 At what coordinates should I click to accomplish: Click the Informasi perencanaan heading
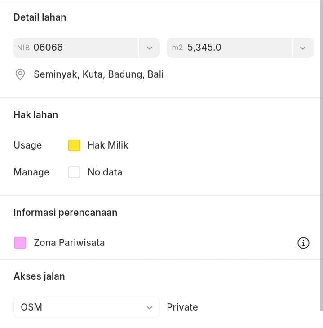tap(65, 213)
